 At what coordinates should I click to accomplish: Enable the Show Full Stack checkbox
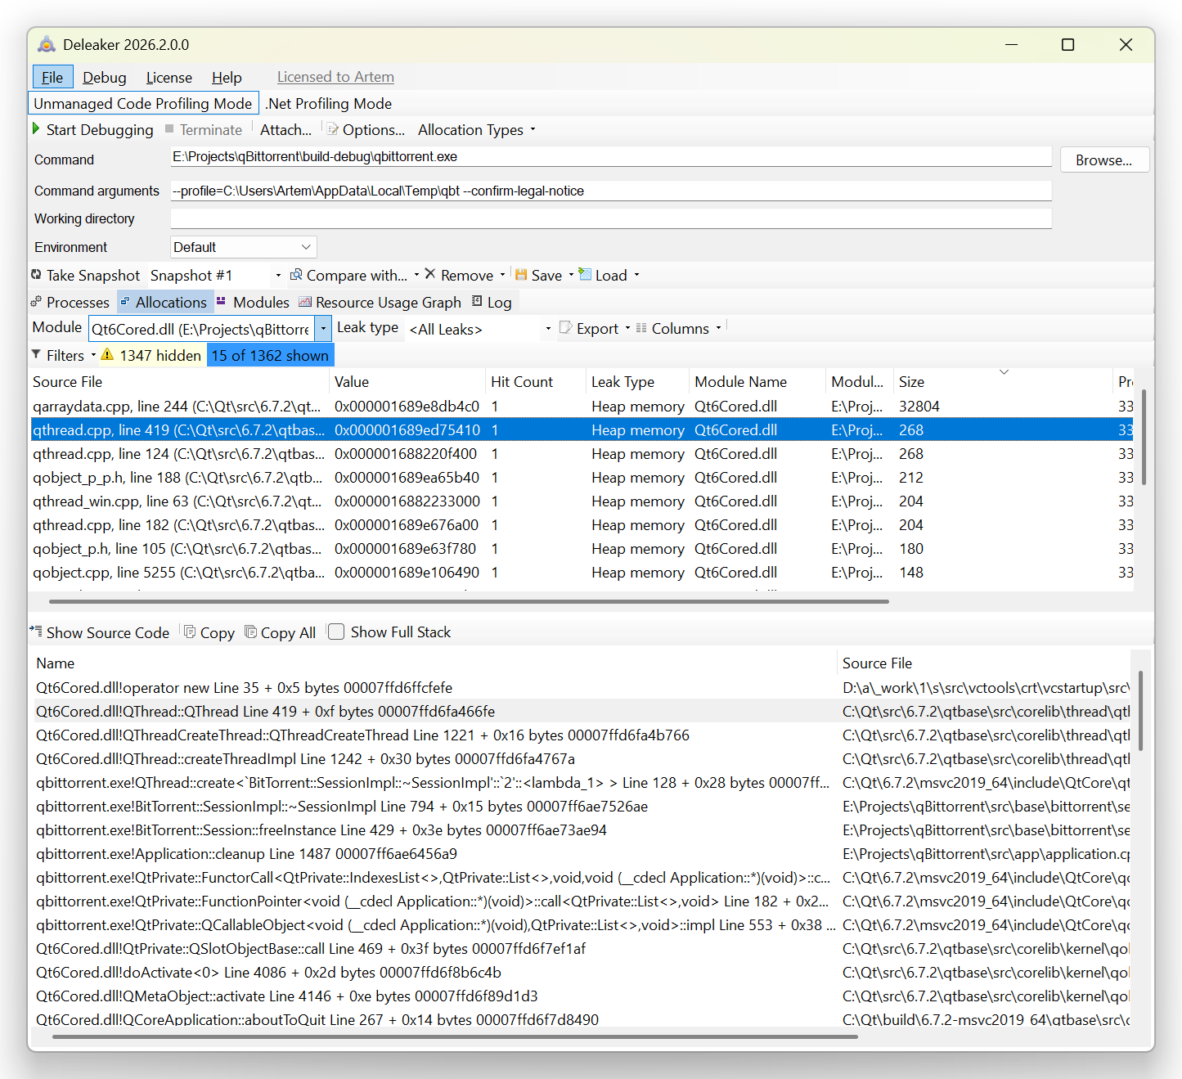pos(336,632)
